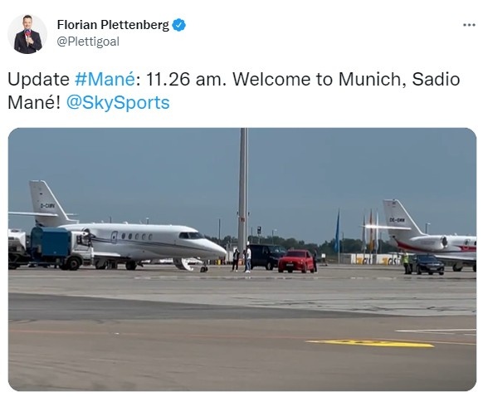Open the tweet's three-dot more menu
This screenshot has width=483, height=397.
coord(469,25)
